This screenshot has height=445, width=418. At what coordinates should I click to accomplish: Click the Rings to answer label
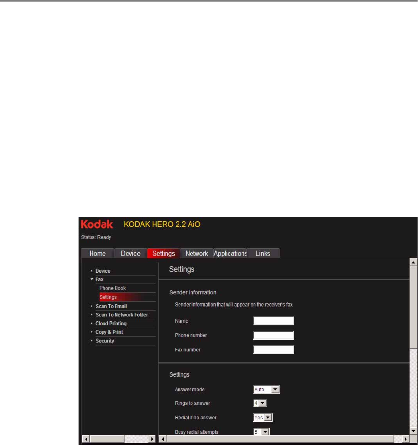[x=192, y=403]
